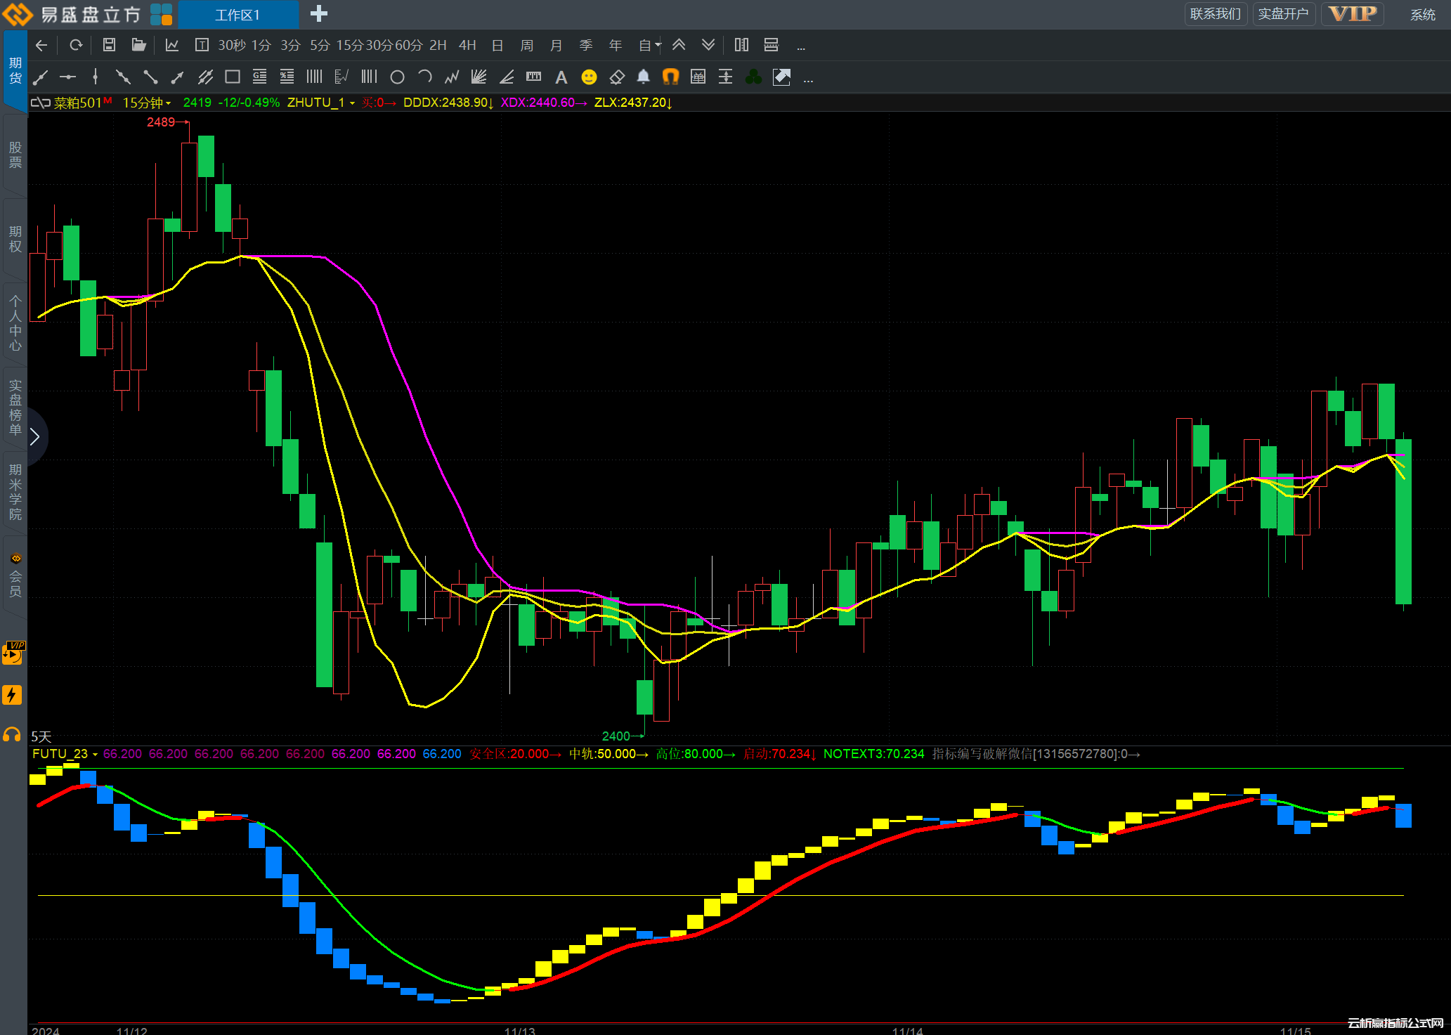Open the 系统 menu
1451x1035 pixels.
pos(1423,15)
